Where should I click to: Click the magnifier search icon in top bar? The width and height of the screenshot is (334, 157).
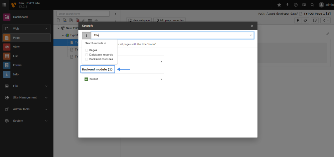[312, 5]
